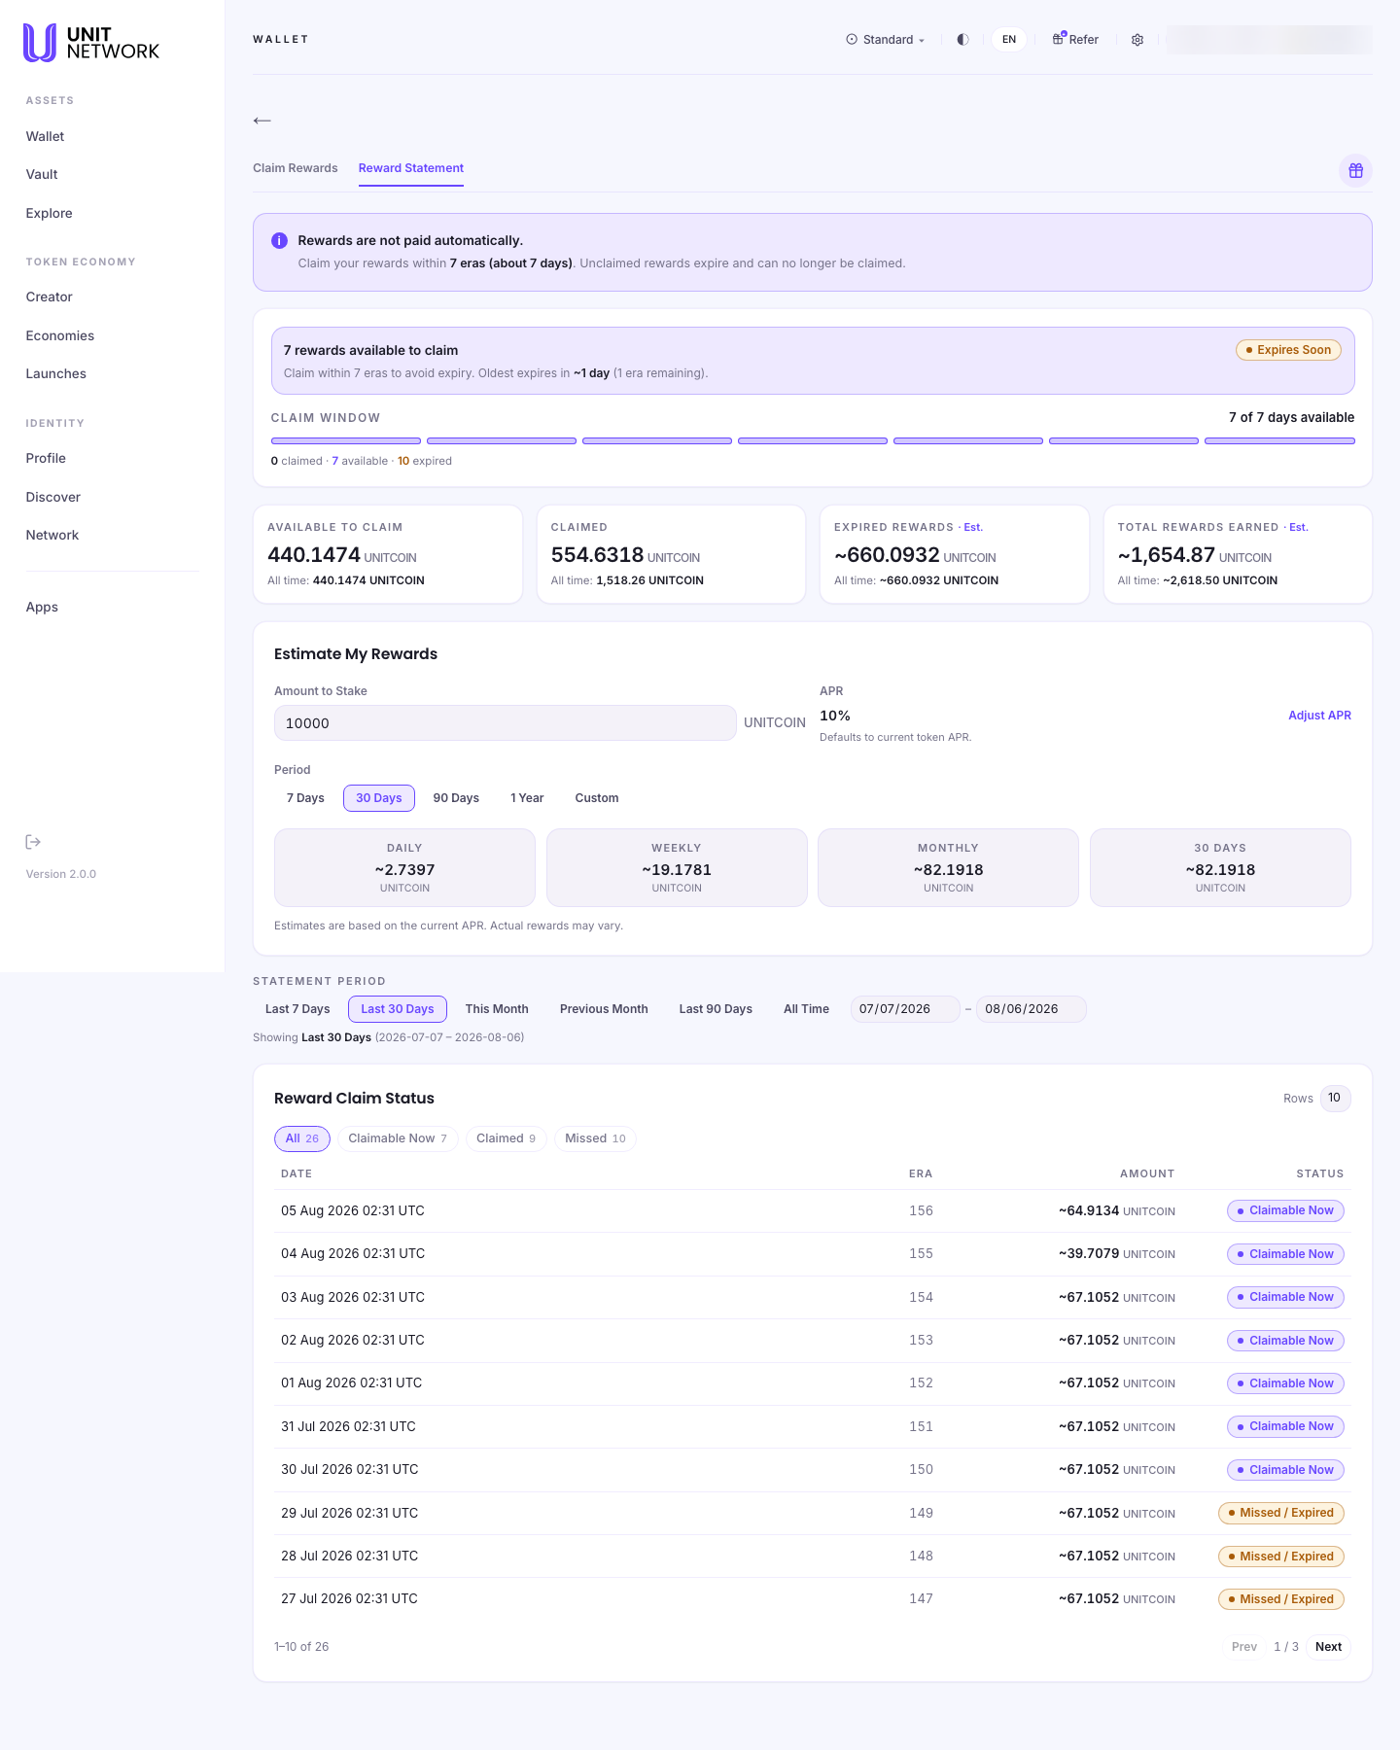Image resolution: width=1400 pixels, height=1750 pixels.
Task: Click the DATE column header
Action: pyautogui.click(x=297, y=1174)
